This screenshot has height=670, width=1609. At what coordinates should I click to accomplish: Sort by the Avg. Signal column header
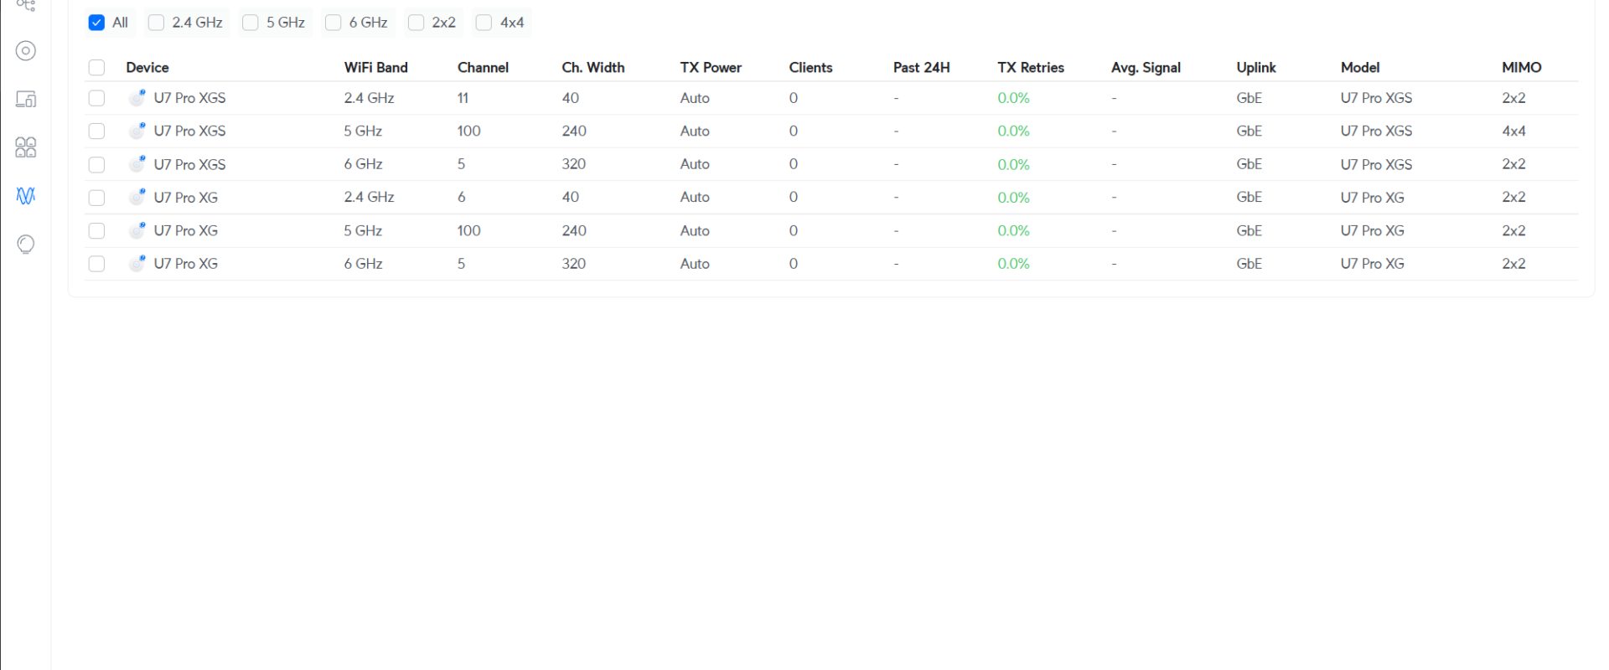pos(1146,68)
